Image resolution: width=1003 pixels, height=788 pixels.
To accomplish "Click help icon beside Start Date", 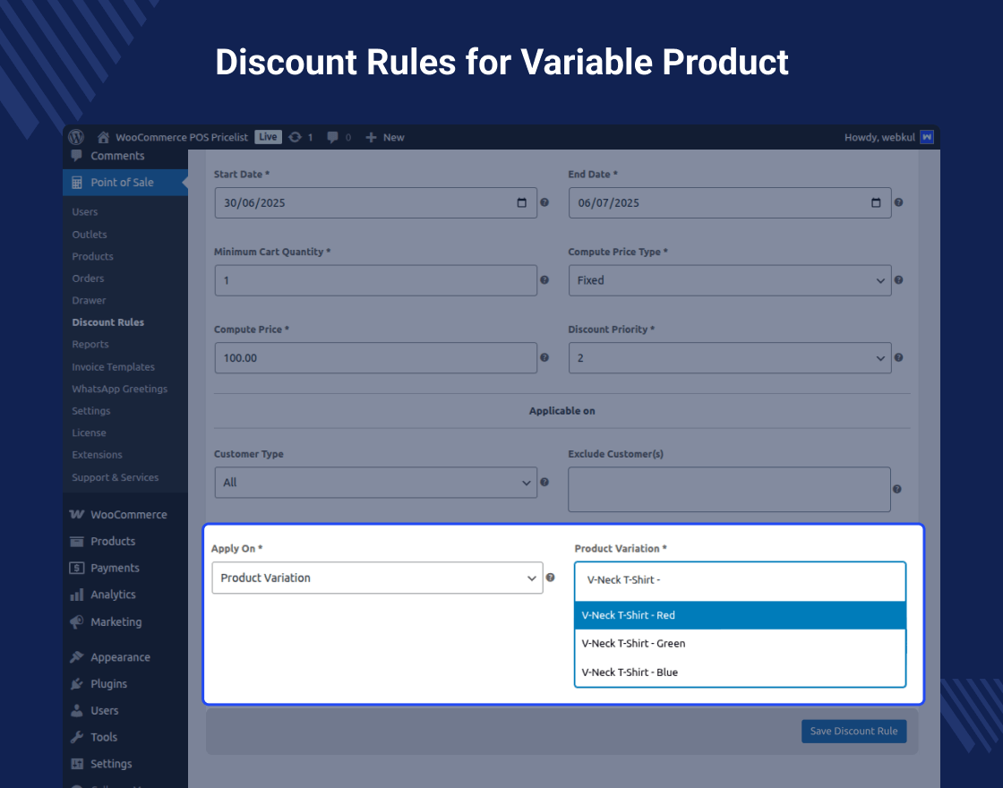I will (544, 202).
